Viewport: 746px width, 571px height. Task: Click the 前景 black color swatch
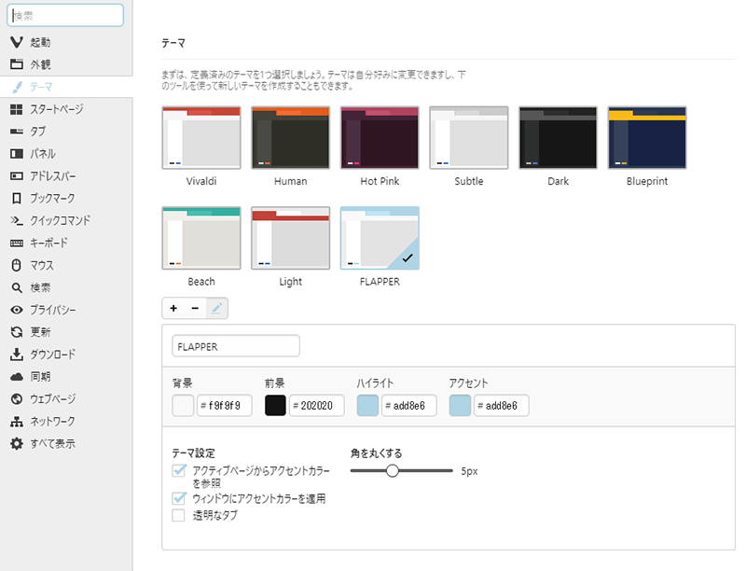coord(275,406)
